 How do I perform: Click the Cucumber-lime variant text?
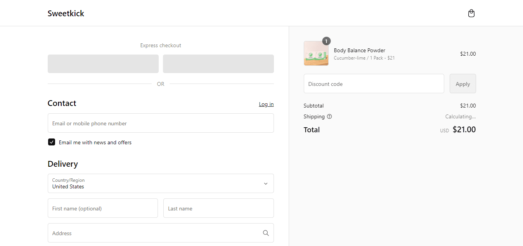tap(364, 58)
